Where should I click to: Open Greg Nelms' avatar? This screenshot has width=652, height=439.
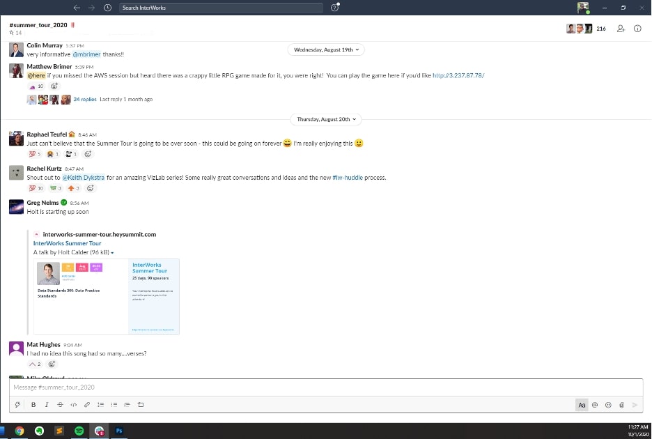click(x=16, y=207)
